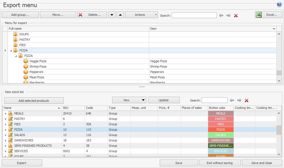284x168 pixels.
Task: Expand the SANDWICHES stock list row
Action: [5, 141]
